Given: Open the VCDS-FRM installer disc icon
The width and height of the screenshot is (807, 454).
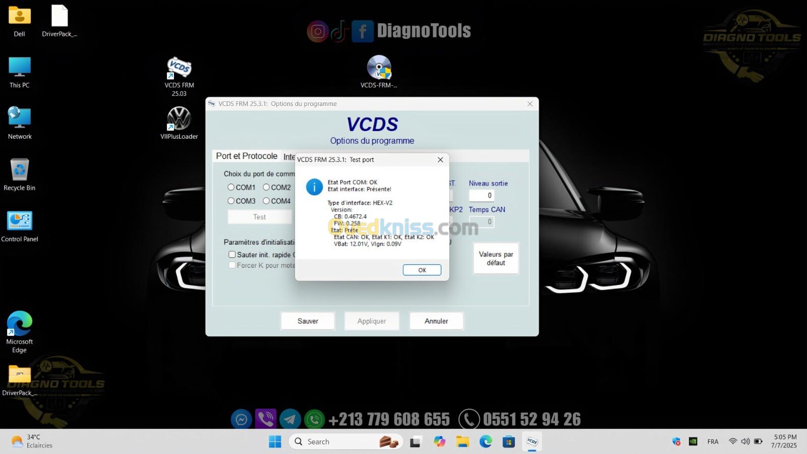Looking at the screenshot, I should point(379,69).
